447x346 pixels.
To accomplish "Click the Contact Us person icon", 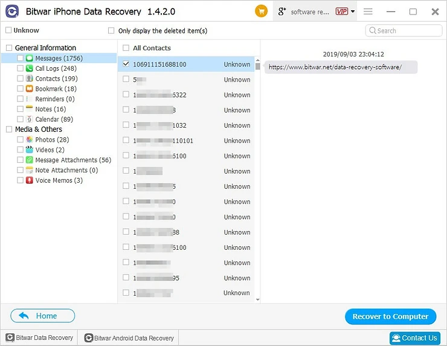I will click(396, 338).
